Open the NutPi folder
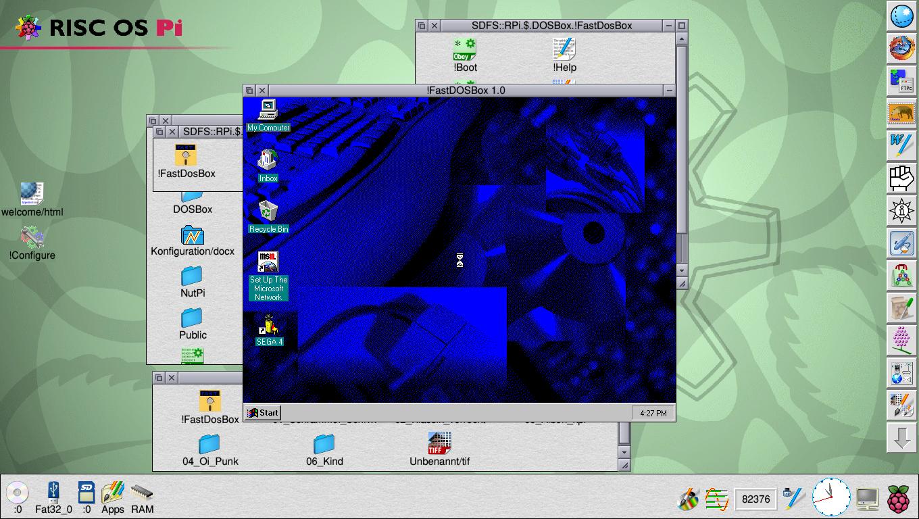Screen dimensions: 919x519 [x=192, y=276]
